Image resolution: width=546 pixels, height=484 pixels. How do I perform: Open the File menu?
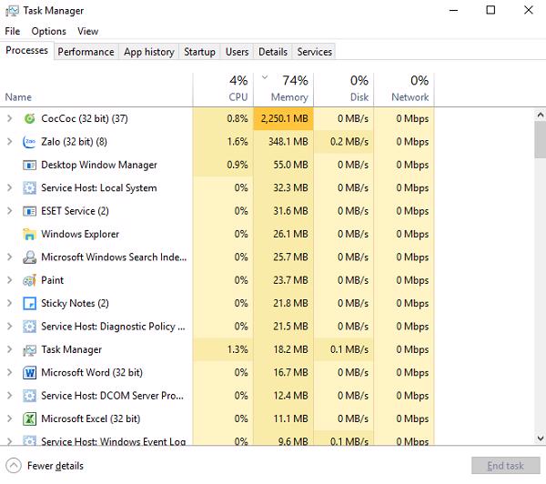click(x=13, y=31)
